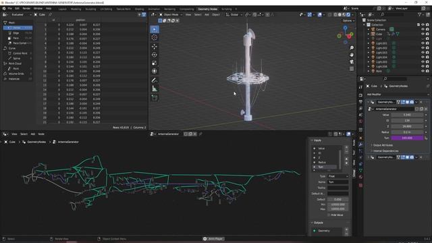Open the Add menu in 3D viewport header
Screen dimensions: 432x243
pos(207,15)
